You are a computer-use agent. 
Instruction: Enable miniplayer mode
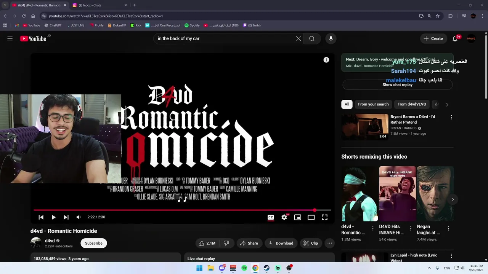[298, 217]
